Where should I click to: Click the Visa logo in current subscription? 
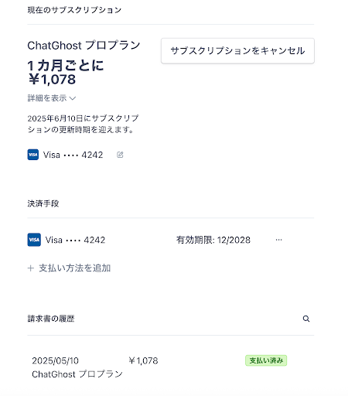click(33, 155)
